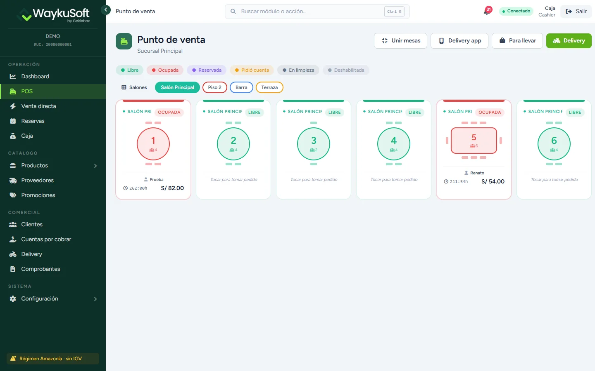Open free table 3 card
595x371 pixels.
tap(314, 150)
